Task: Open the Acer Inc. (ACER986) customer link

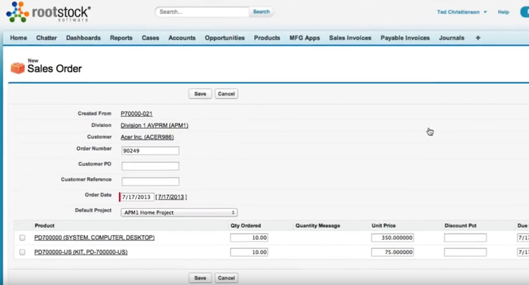Action: [x=147, y=137]
